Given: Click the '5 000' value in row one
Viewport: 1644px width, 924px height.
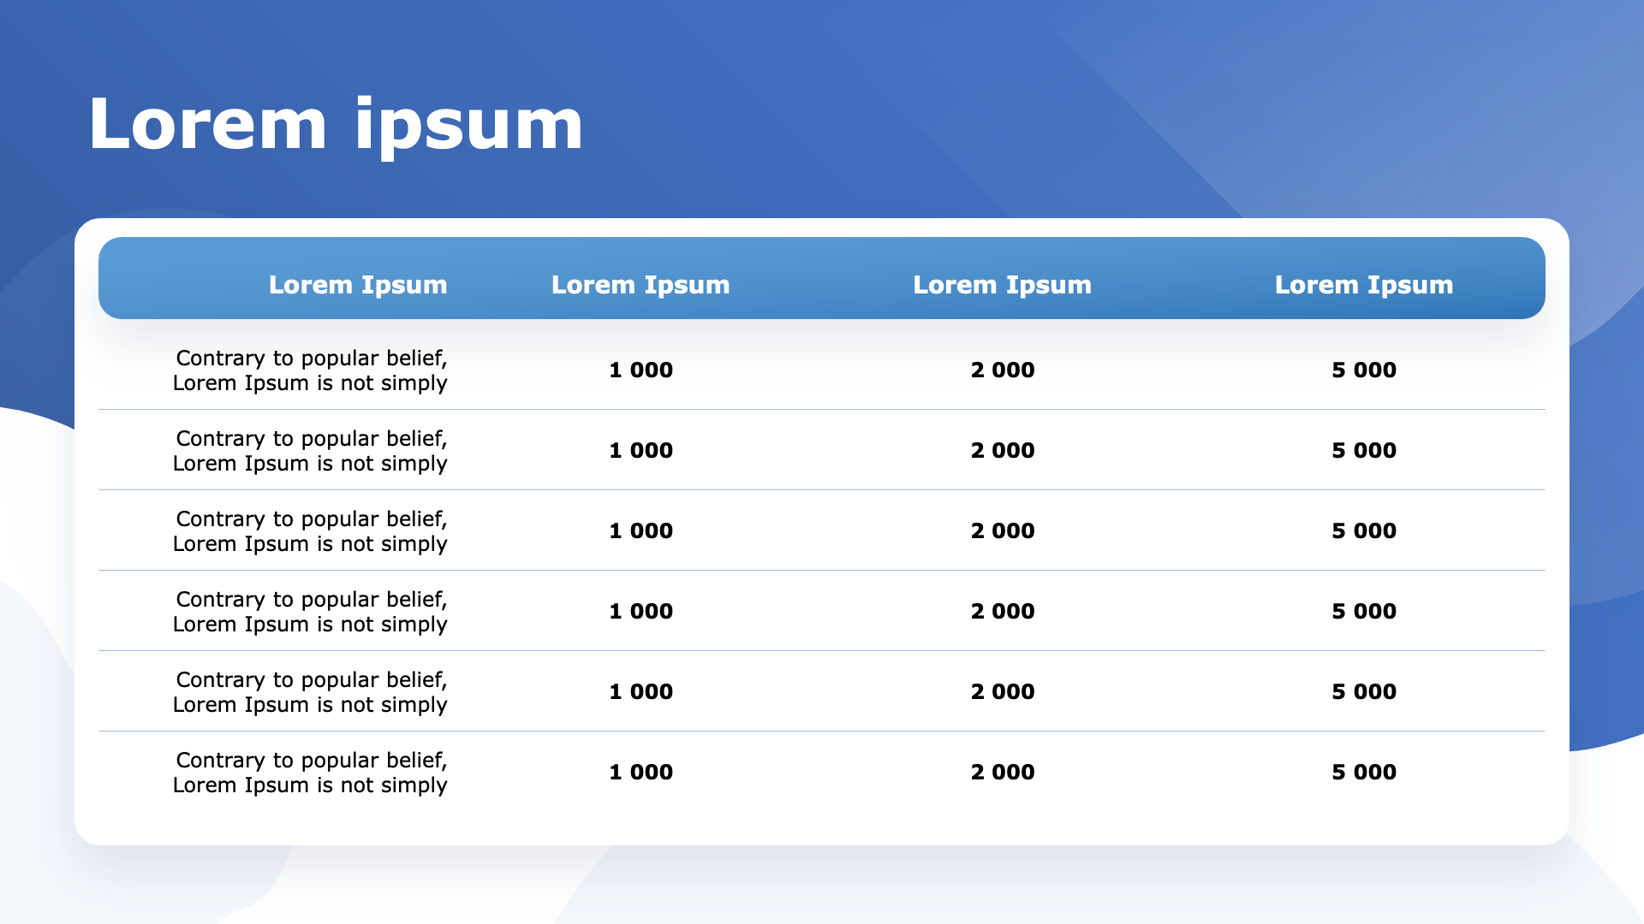Looking at the screenshot, I should (x=1363, y=370).
